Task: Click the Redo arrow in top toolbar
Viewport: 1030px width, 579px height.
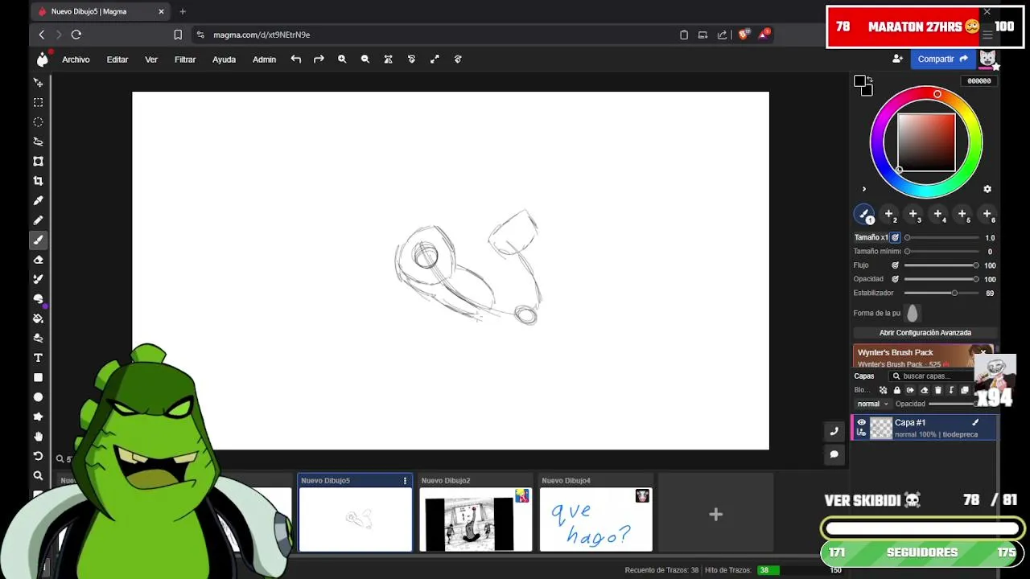Action: pos(319,59)
